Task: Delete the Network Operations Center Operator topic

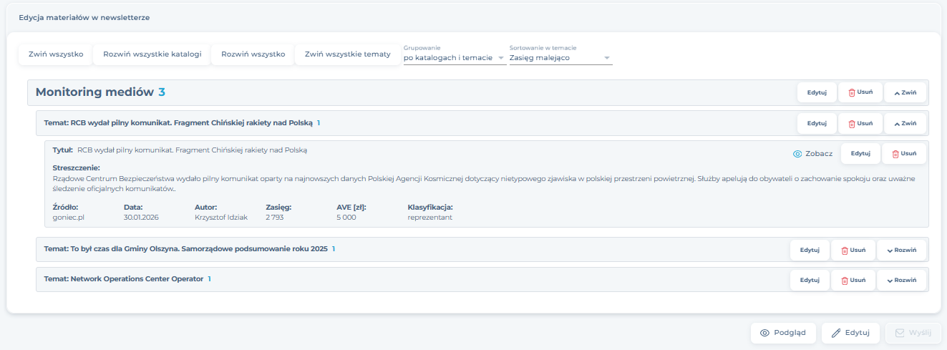Action: click(x=853, y=281)
